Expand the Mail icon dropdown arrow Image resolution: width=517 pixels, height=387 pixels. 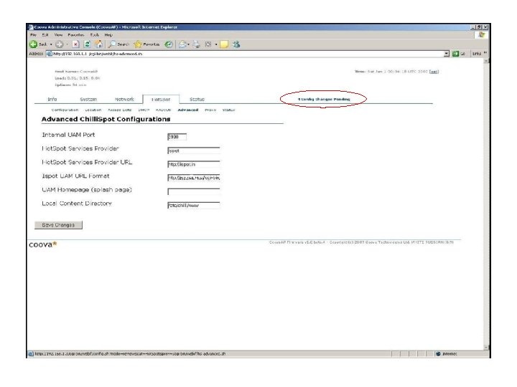pyautogui.click(x=188, y=44)
